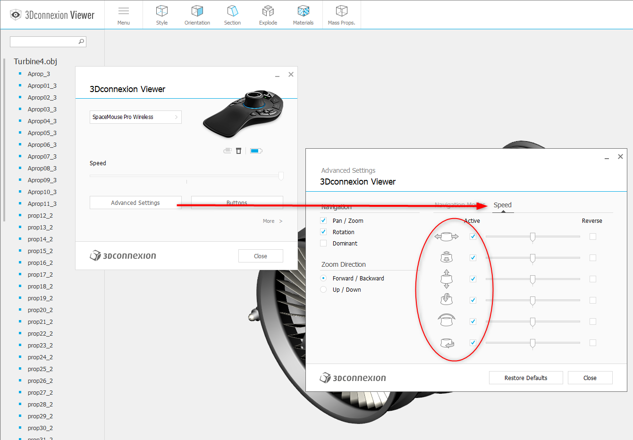The image size is (633, 440).
Task: Enable the Dominant checkbox
Action: coord(323,243)
